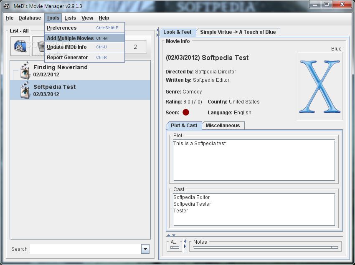The image size is (355, 265).
Task: Select the Miscellaneous tab
Action: coord(223,126)
